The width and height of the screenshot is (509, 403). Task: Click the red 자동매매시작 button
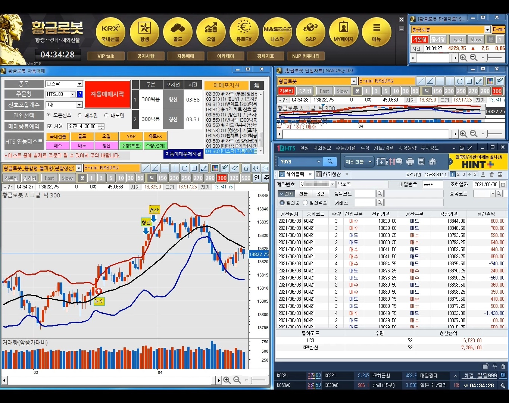(107, 94)
